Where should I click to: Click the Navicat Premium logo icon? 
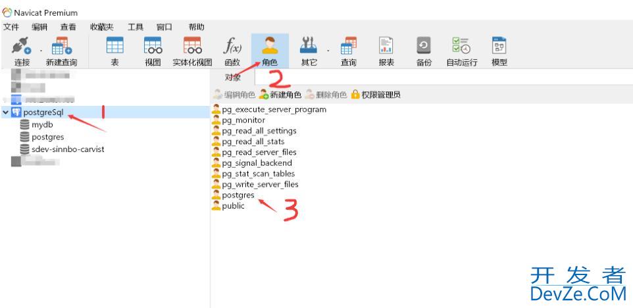tap(7, 12)
